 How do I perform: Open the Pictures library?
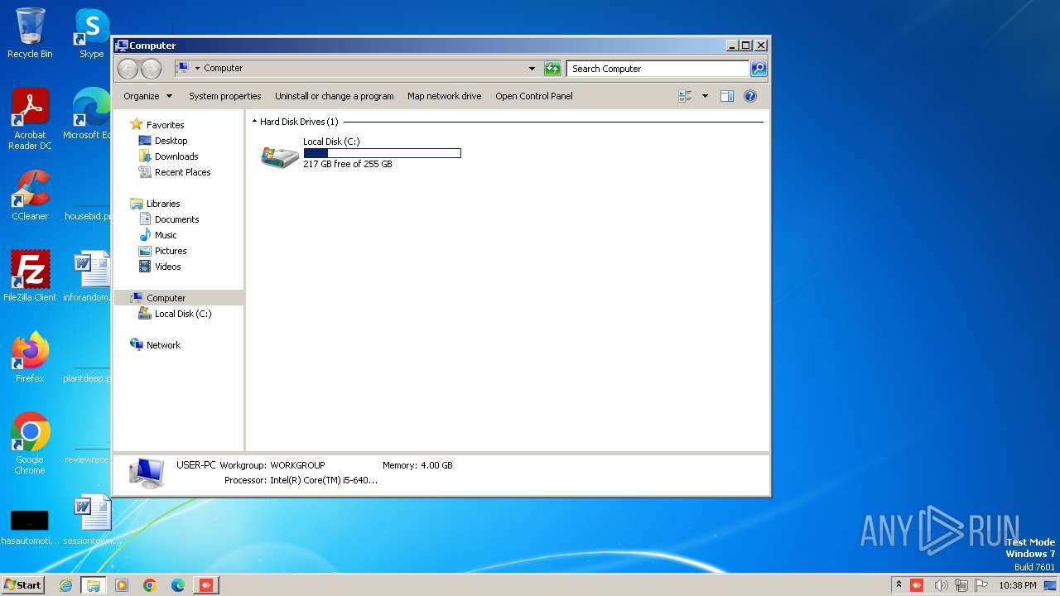[x=171, y=251]
